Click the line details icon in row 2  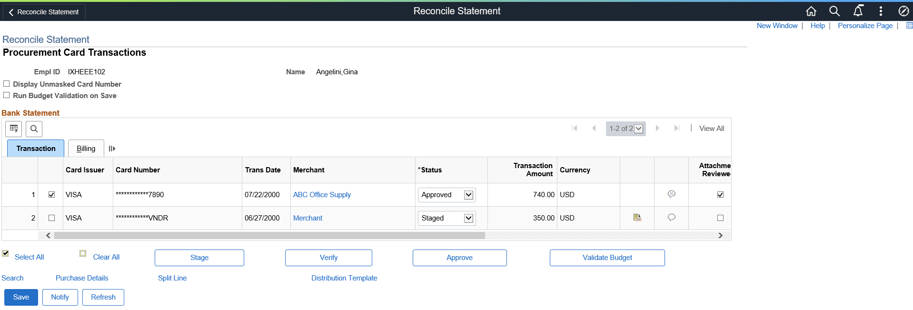coord(637,218)
